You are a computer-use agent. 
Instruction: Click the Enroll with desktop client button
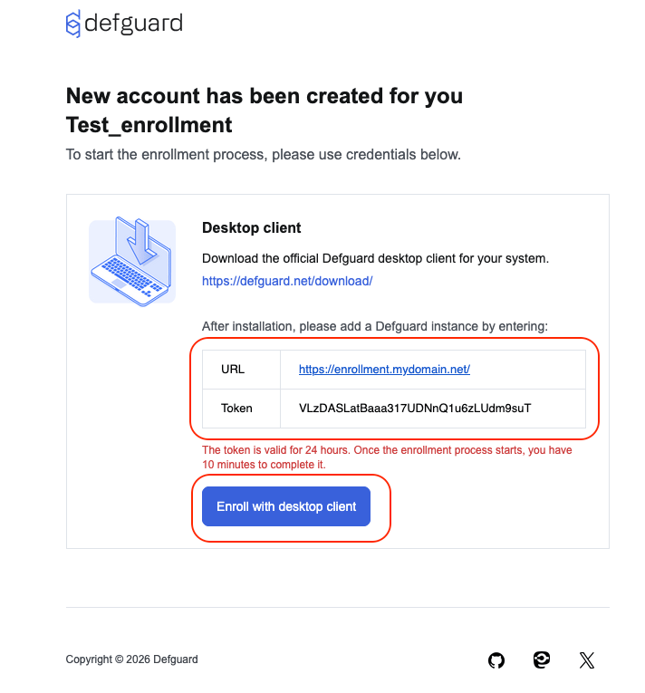click(x=286, y=506)
